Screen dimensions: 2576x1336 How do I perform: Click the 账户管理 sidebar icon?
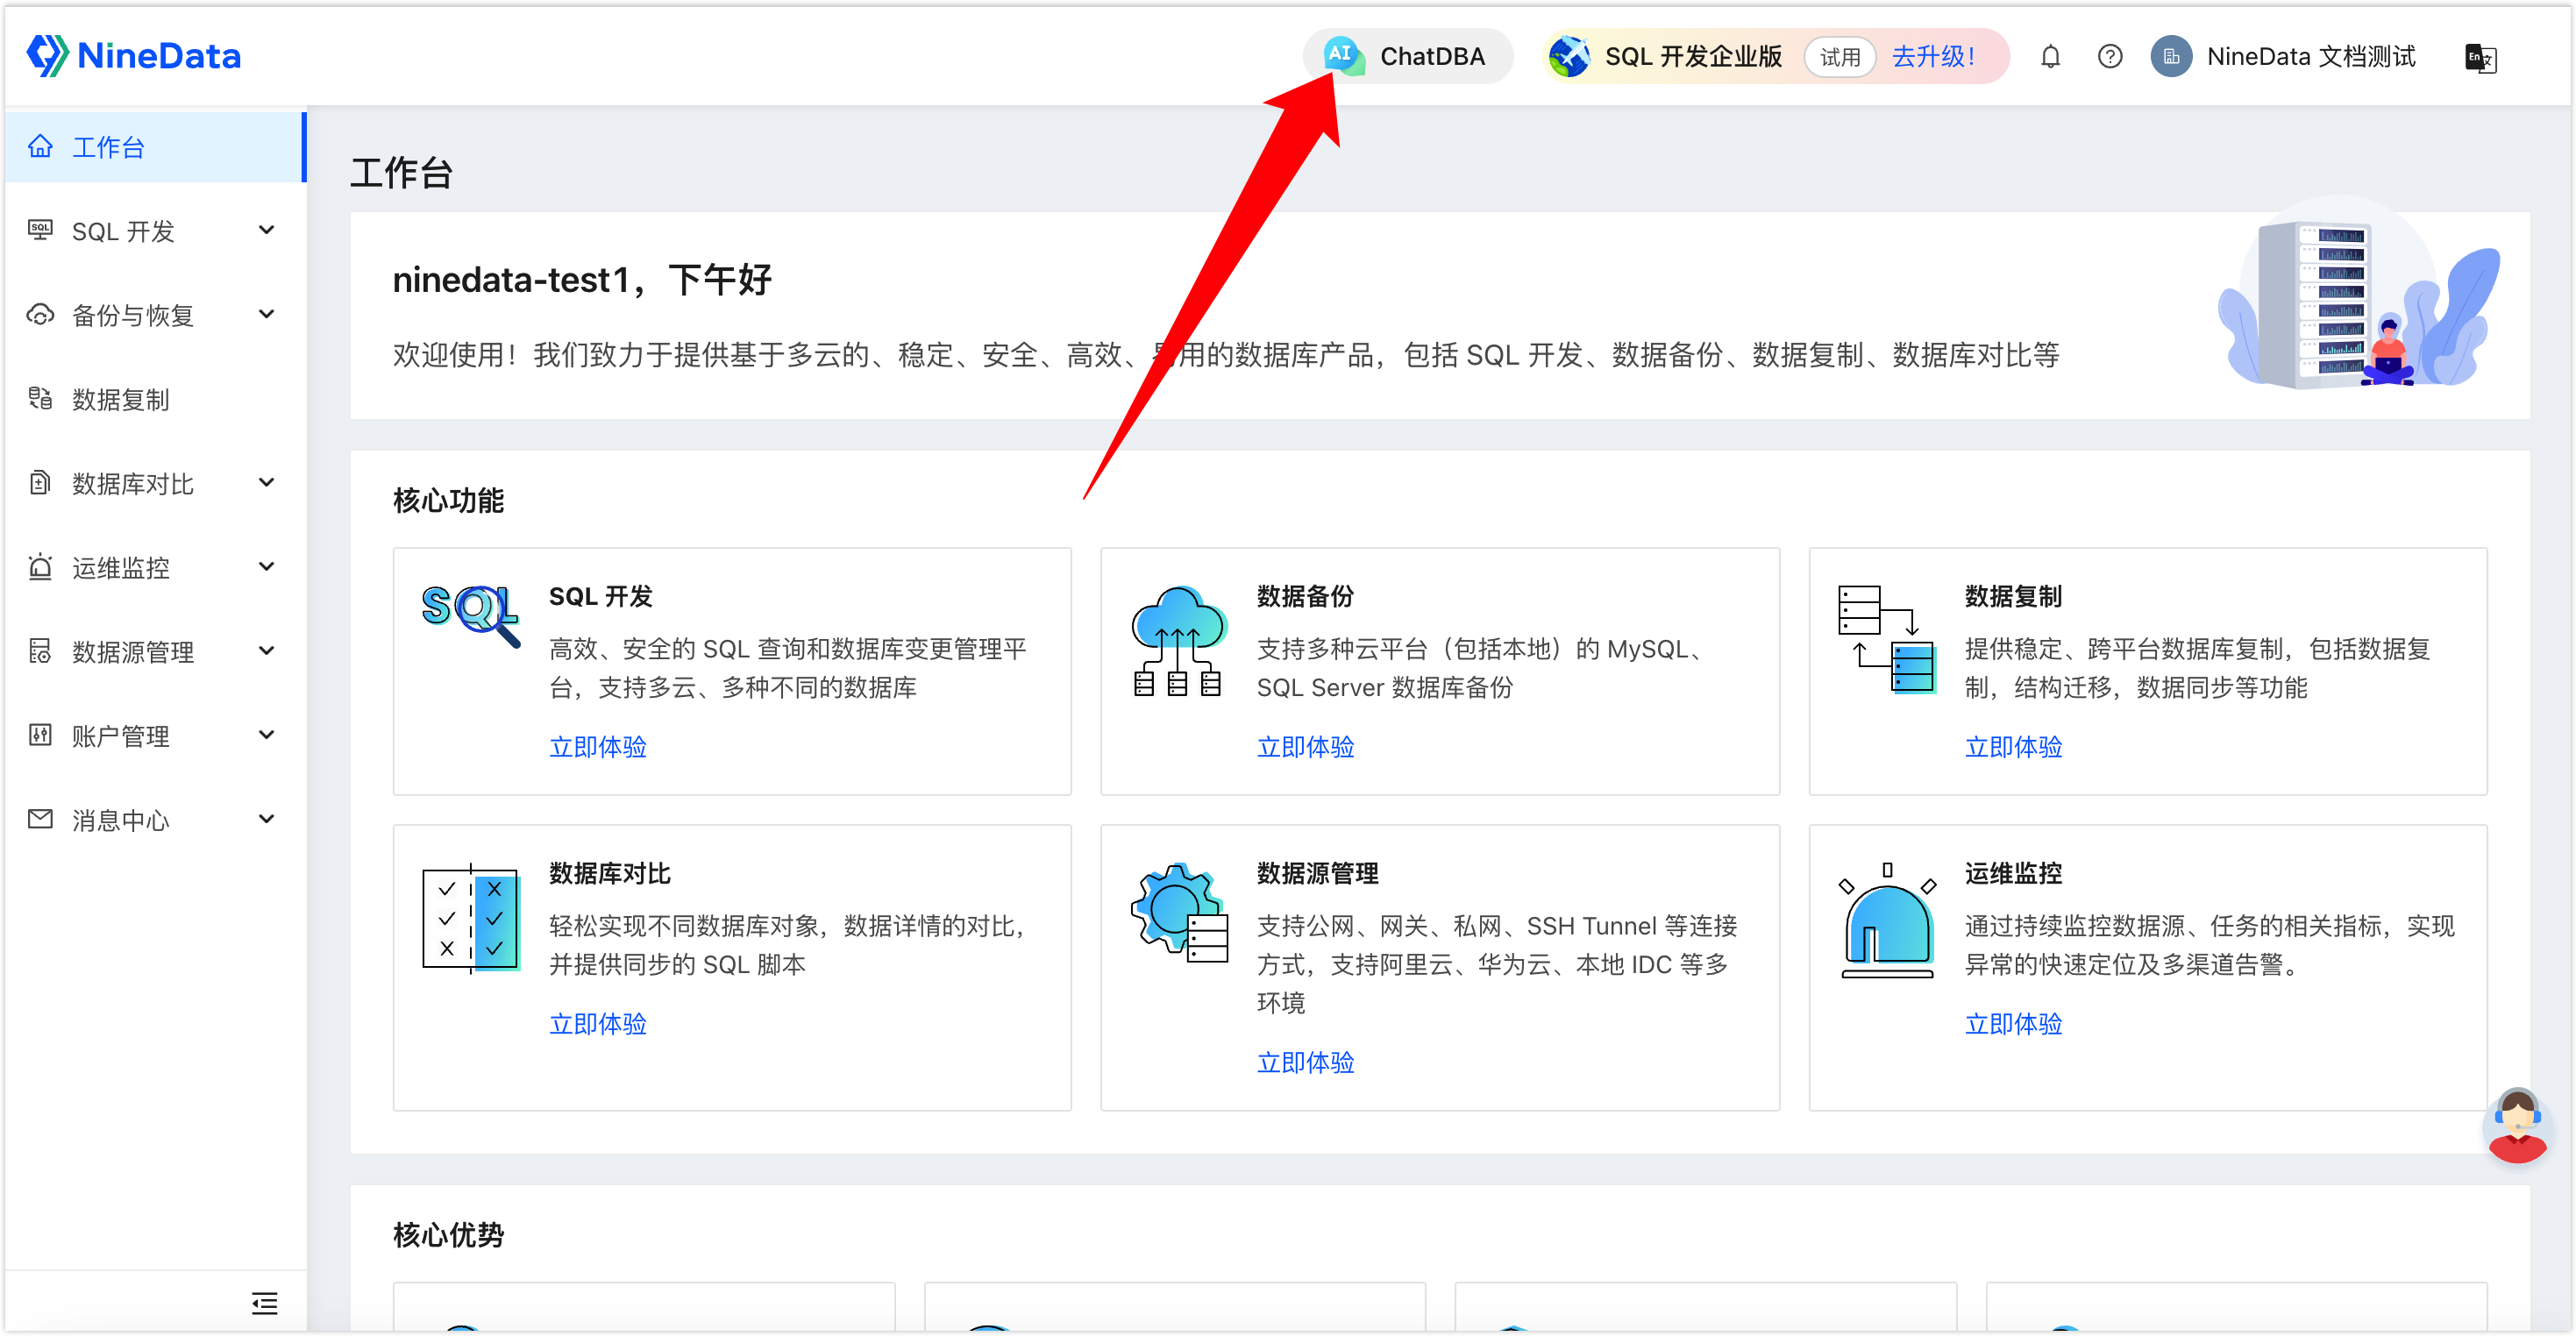coord(40,736)
